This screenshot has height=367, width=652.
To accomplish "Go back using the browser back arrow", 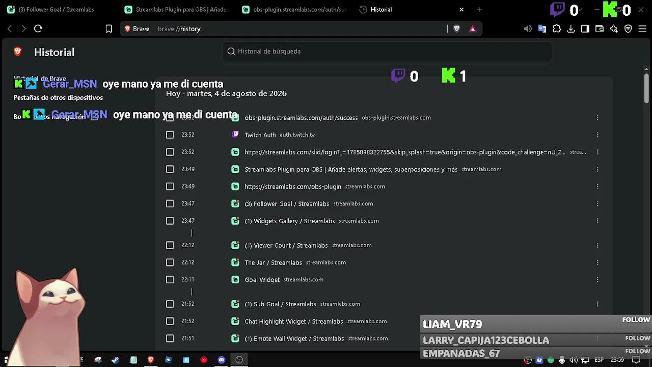I will tap(10, 29).
